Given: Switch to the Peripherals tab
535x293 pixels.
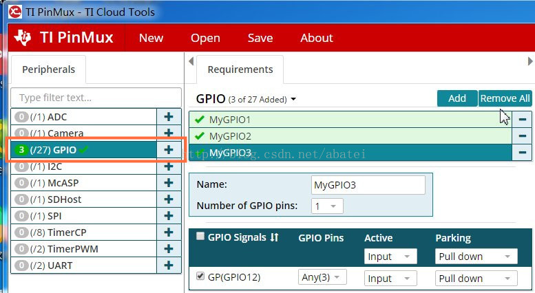Looking at the screenshot, I should click(48, 69).
